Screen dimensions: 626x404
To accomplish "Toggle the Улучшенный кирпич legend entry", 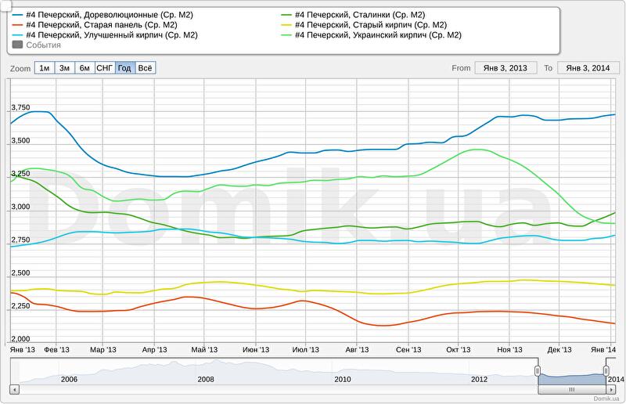I will pyautogui.click(x=111, y=35).
